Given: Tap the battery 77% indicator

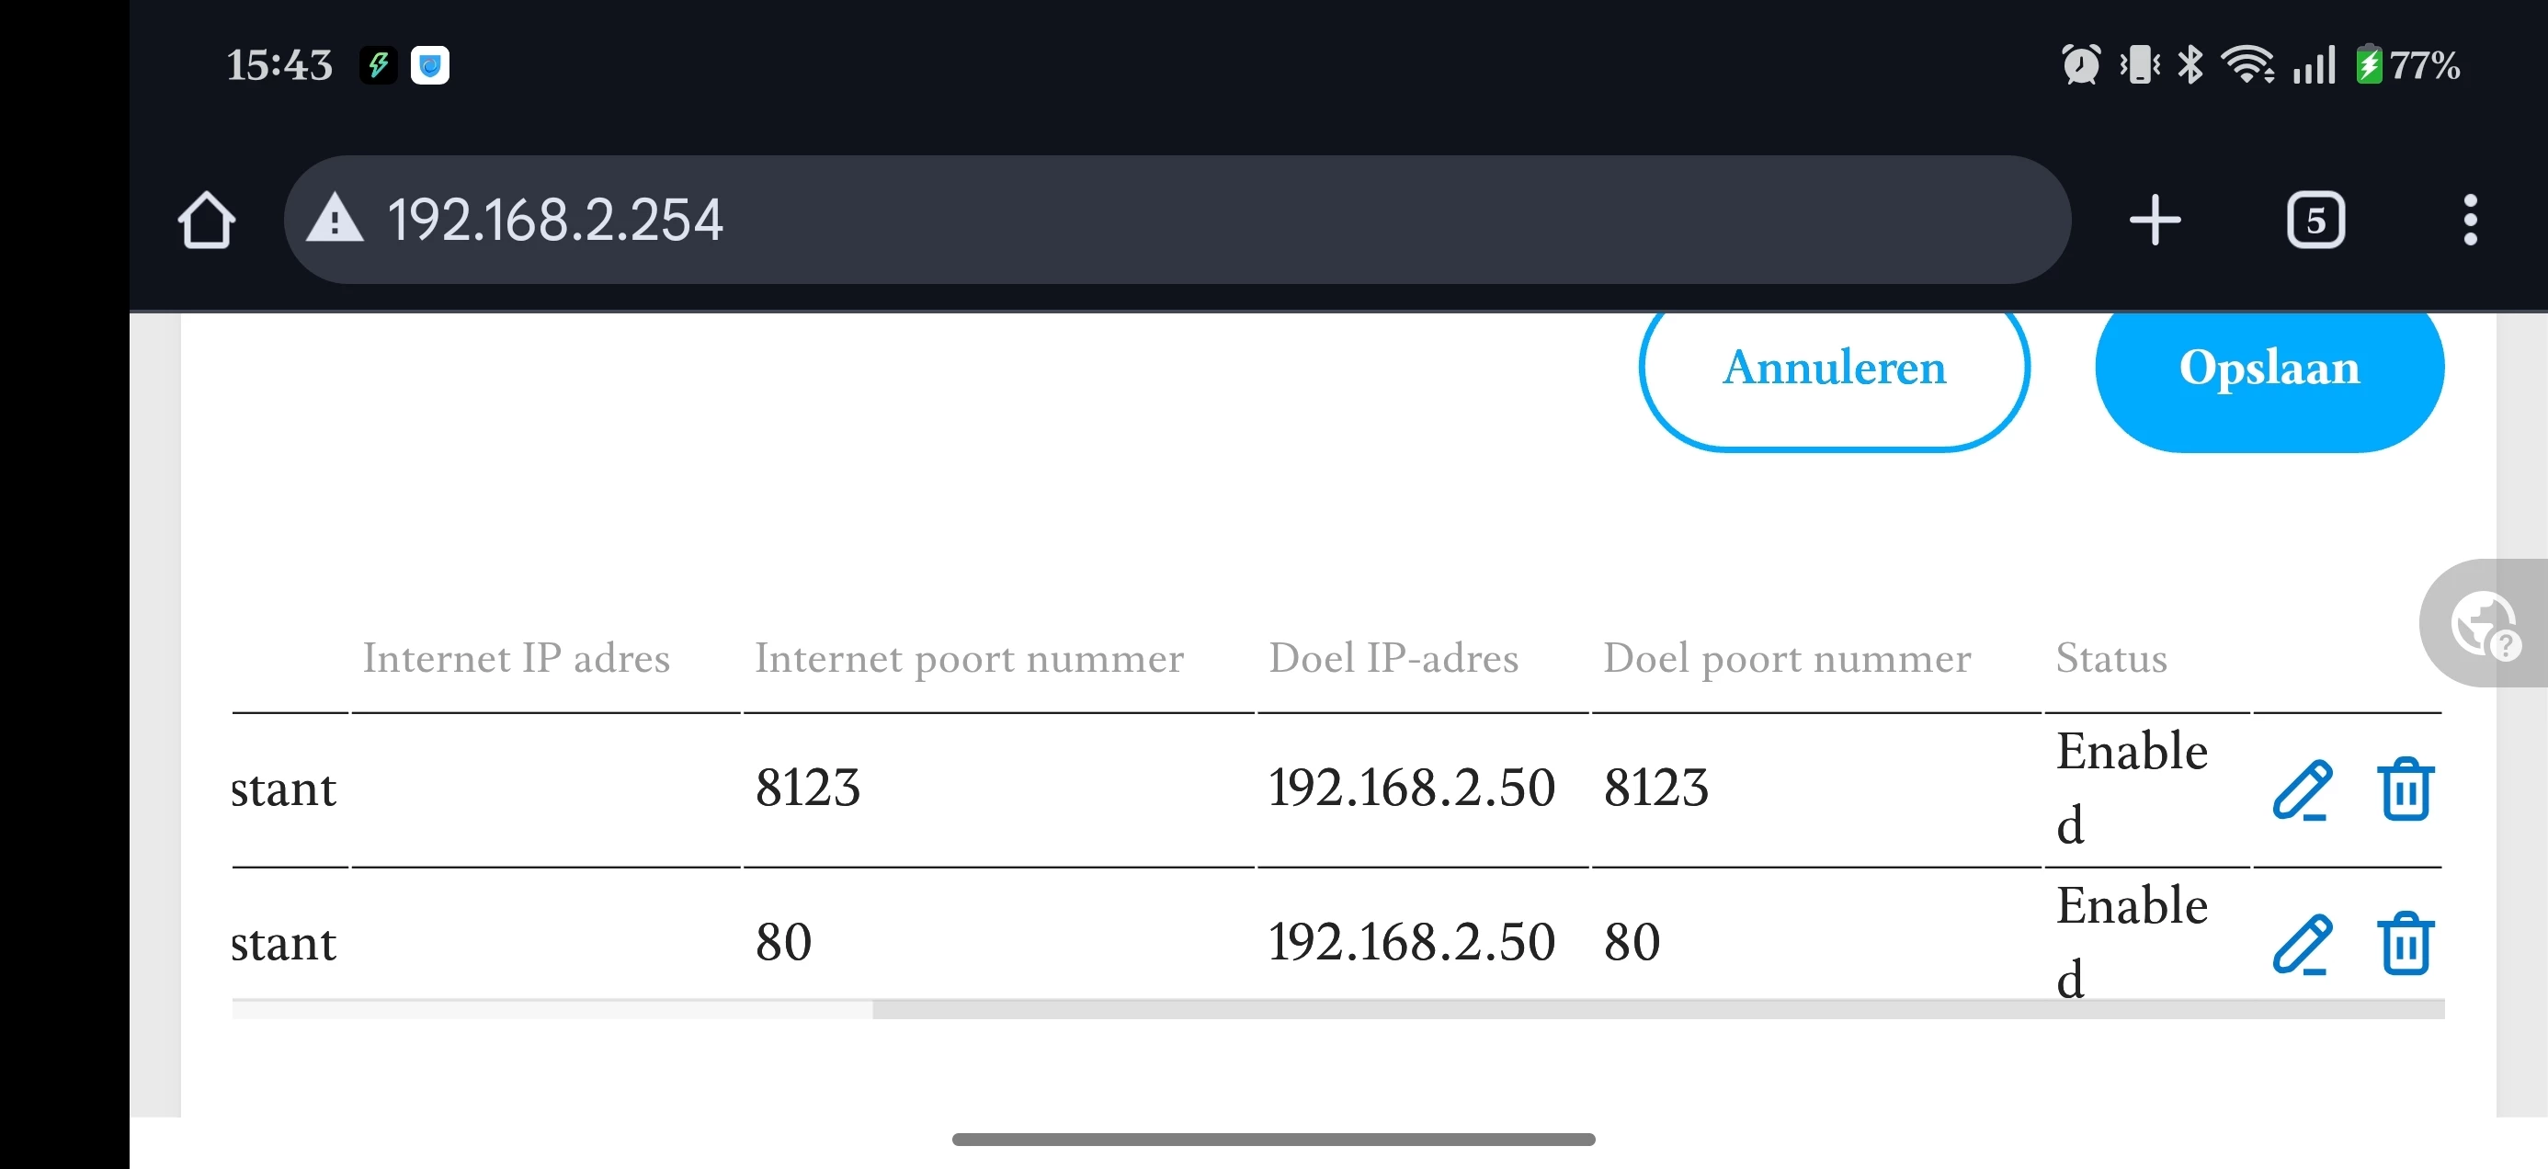Looking at the screenshot, I should tap(2407, 65).
